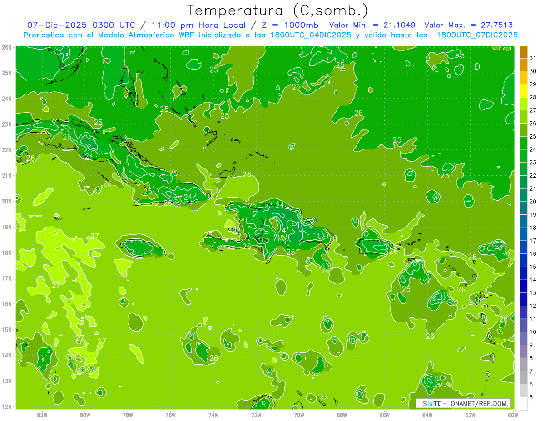Click legend value '21' on the color bar
545x421 pixels.
[x=533, y=188]
